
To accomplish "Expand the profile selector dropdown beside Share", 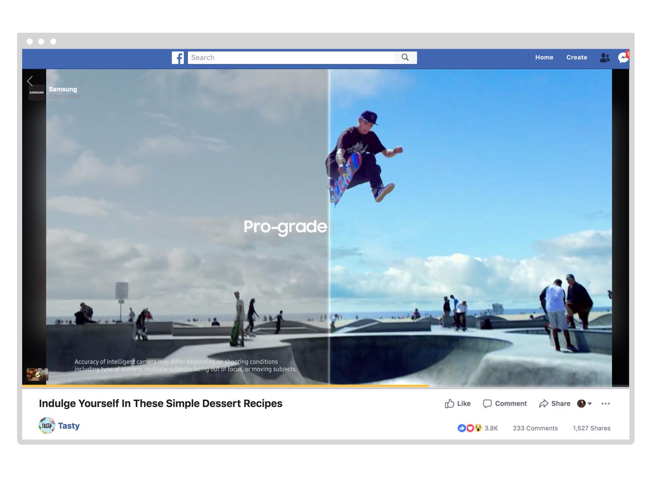I will tap(585, 404).
